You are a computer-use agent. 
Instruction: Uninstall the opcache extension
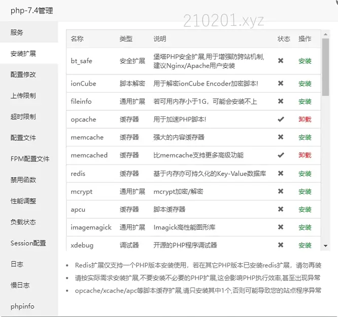(305, 119)
